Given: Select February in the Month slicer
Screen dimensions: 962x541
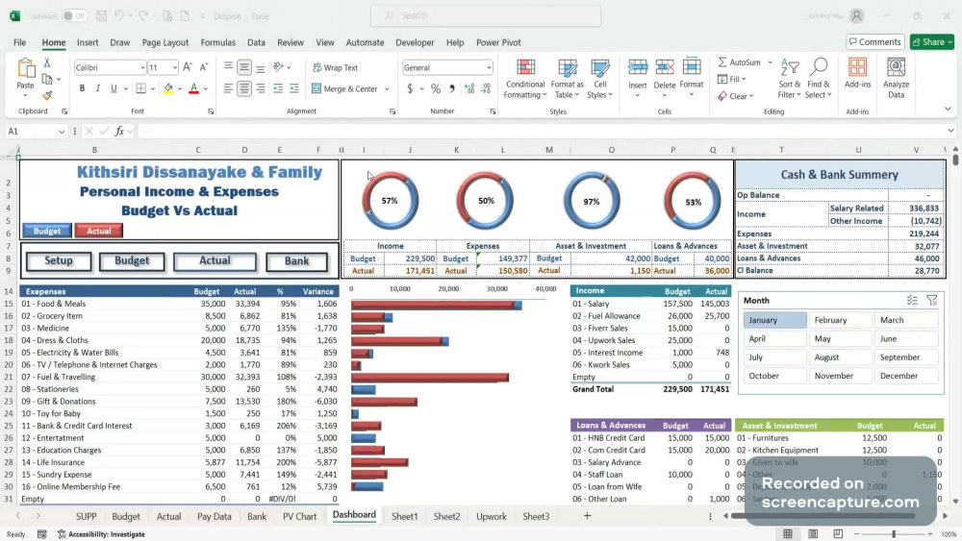Looking at the screenshot, I should click(x=841, y=320).
